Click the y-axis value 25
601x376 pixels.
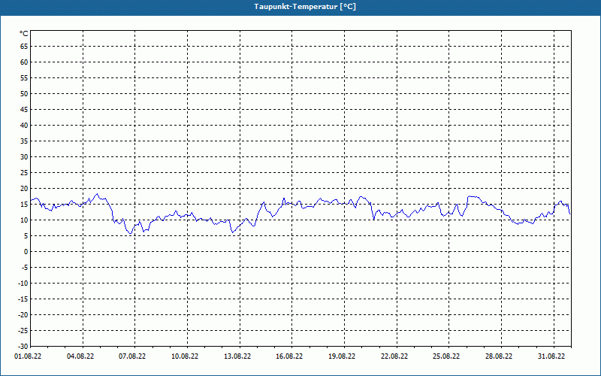[24, 173]
